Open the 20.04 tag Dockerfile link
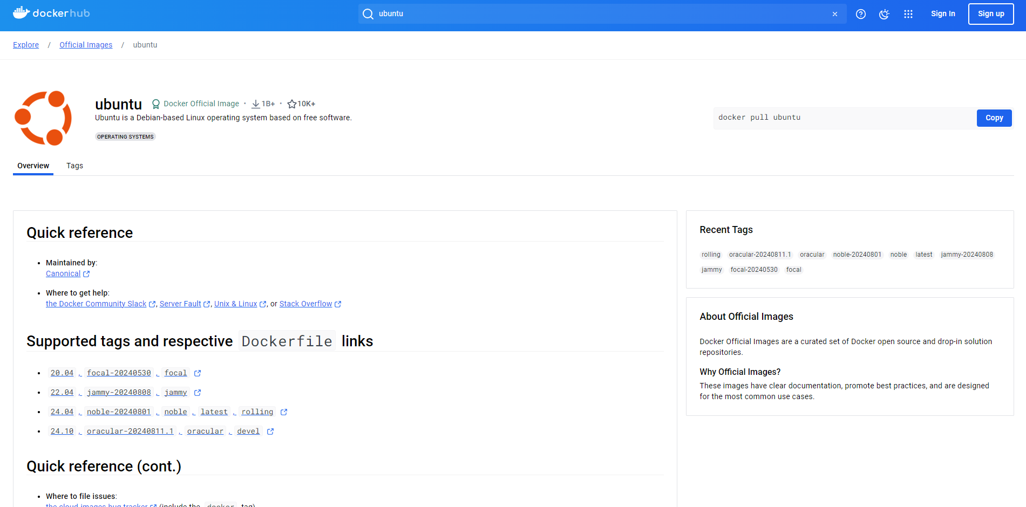Screen dimensions: 1026x507 (62, 373)
